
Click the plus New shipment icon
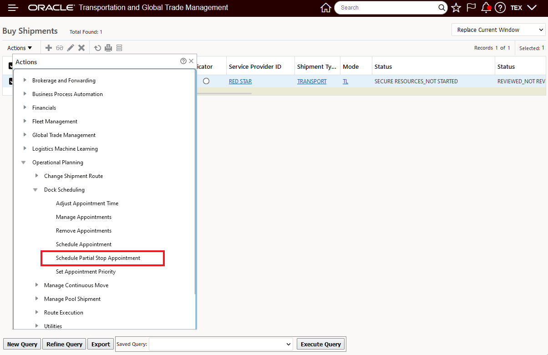[x=49, y=48]
